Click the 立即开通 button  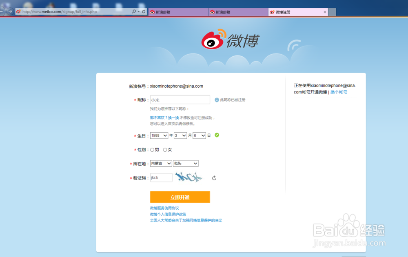click(180, 197)
